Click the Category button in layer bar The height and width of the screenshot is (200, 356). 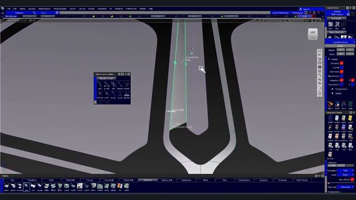(19, 13)
